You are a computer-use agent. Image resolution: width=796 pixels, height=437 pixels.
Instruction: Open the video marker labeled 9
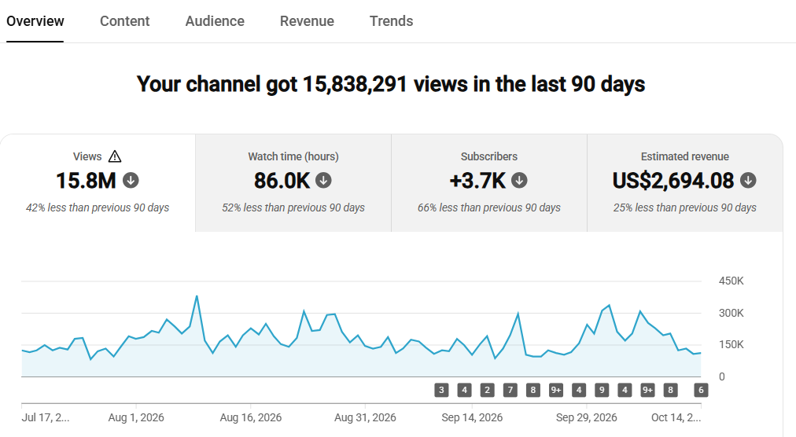(x=602, y=390)
